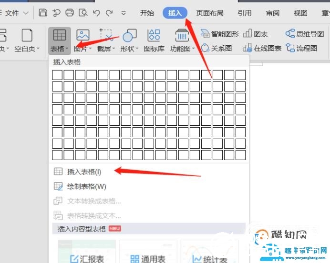
Task: Switch to the 插入 tab
Action: pyautogui.click(x=175, y=13)
